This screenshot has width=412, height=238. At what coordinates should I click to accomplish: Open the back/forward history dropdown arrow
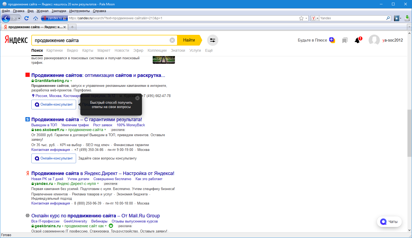click(x=19, y=18)
